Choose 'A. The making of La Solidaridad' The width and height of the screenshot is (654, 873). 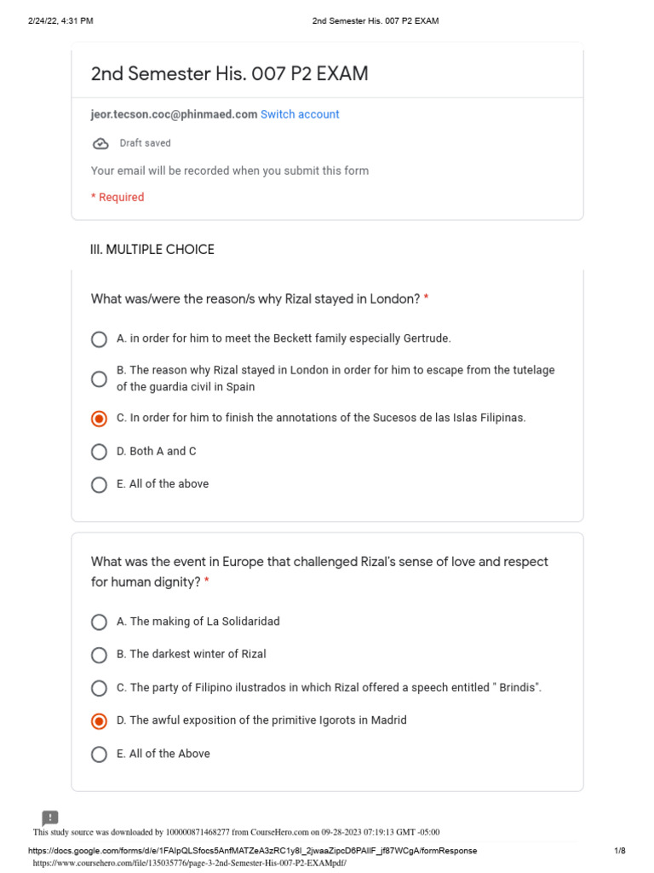(x=99, y=622)
